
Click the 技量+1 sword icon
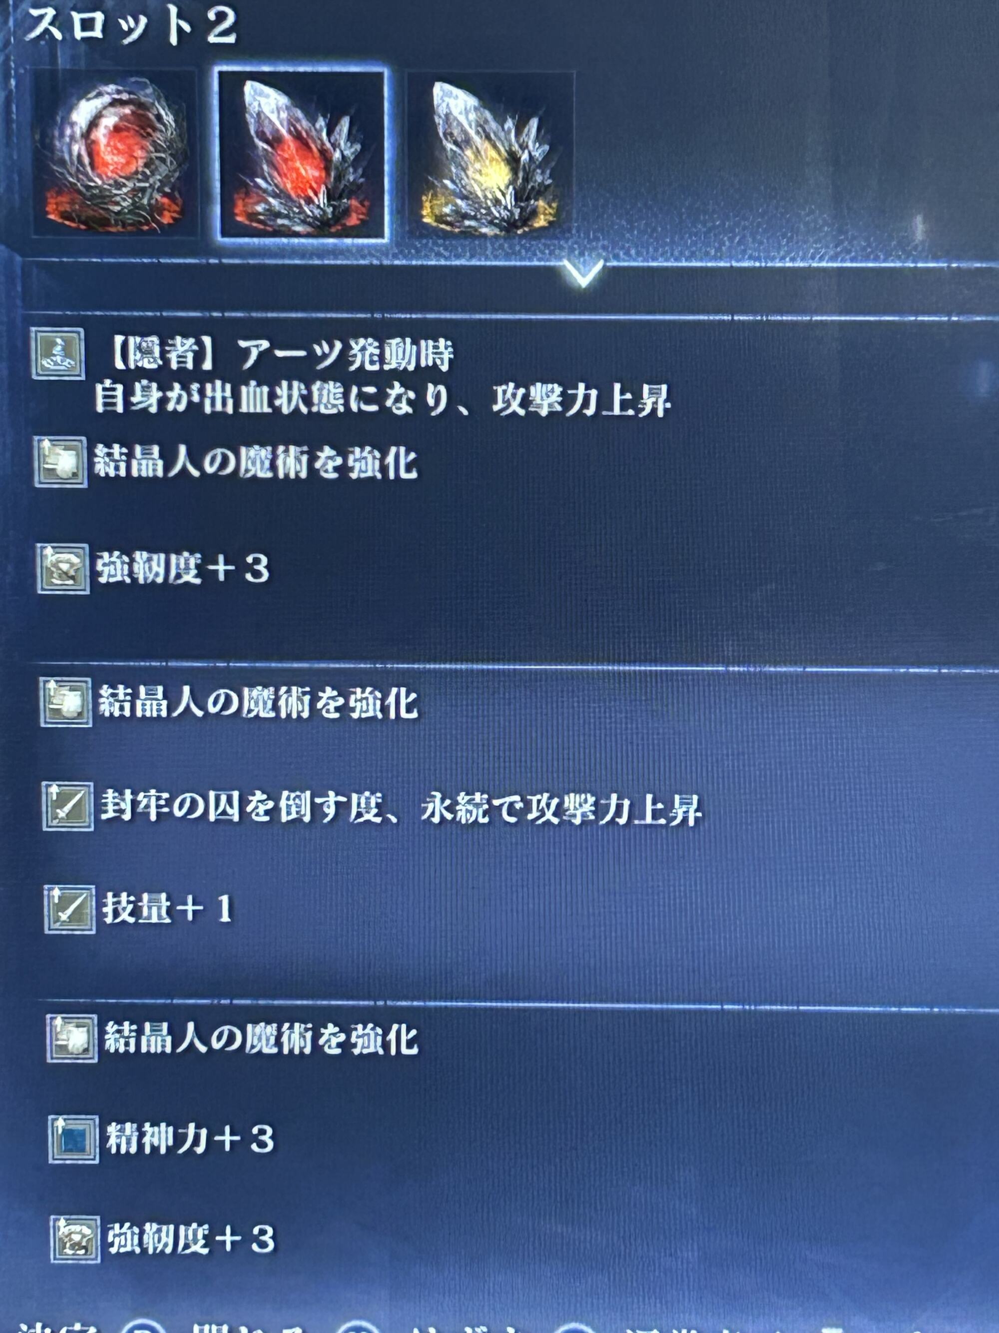tap(69, 909)
